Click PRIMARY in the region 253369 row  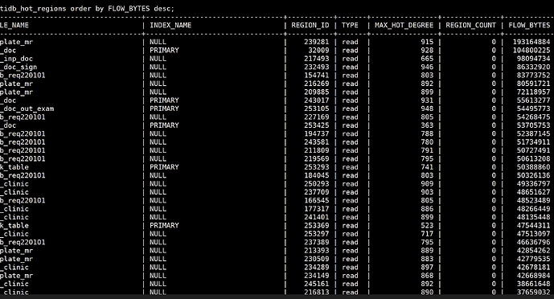point(164,226)
